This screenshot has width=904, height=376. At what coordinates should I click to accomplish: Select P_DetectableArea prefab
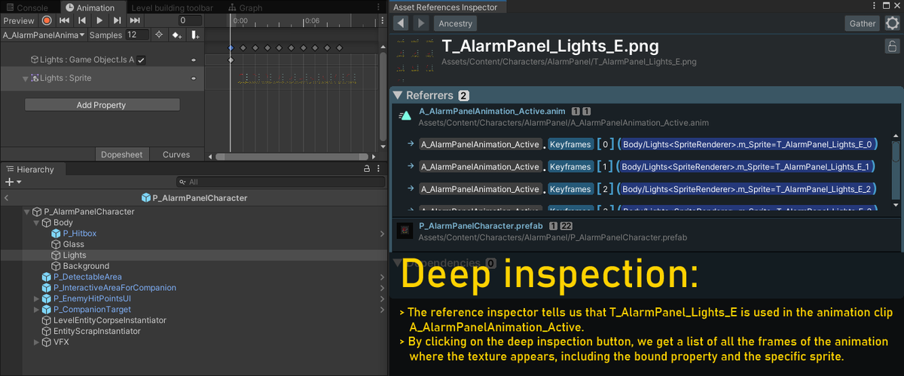click(x=81, y=277)
